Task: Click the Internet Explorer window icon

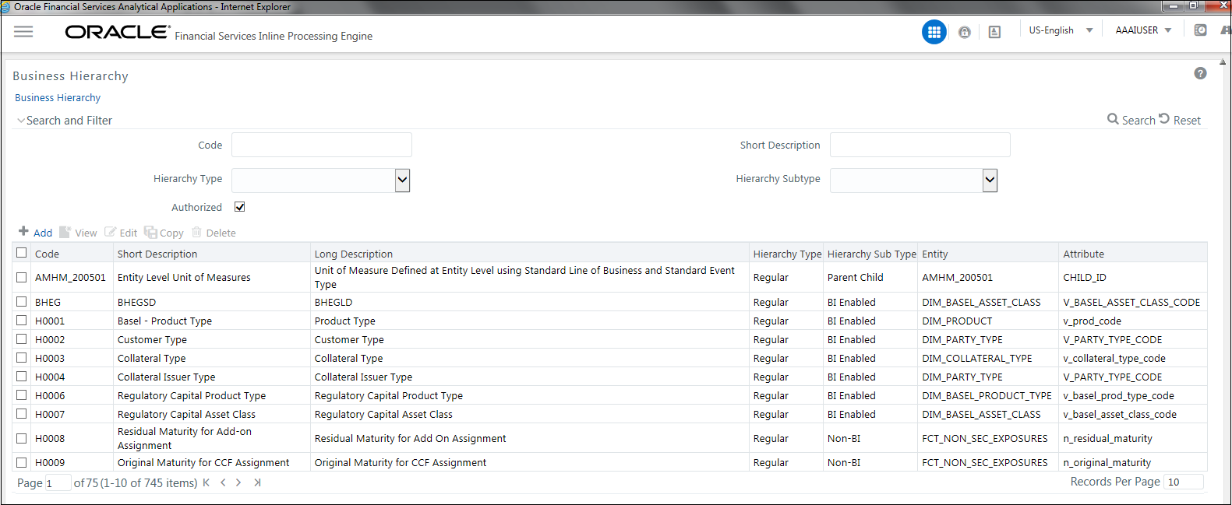Action: click(5, 6)
